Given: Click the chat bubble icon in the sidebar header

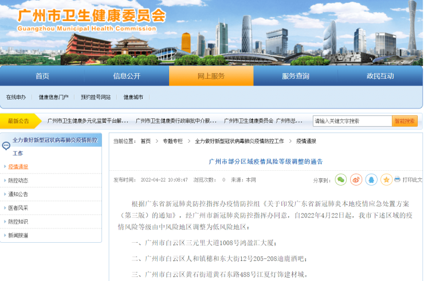Looking at the screenshot, I should pos(6,145).
